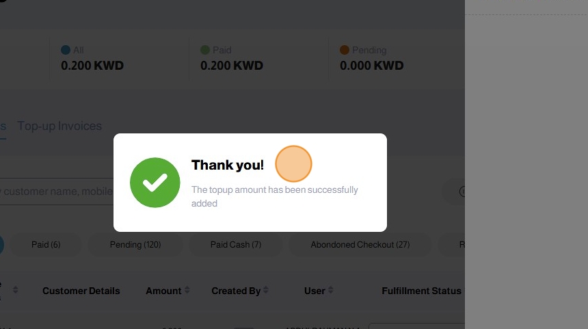
Task: Filter by Paid (6) invoices
Action: point(46,245)
